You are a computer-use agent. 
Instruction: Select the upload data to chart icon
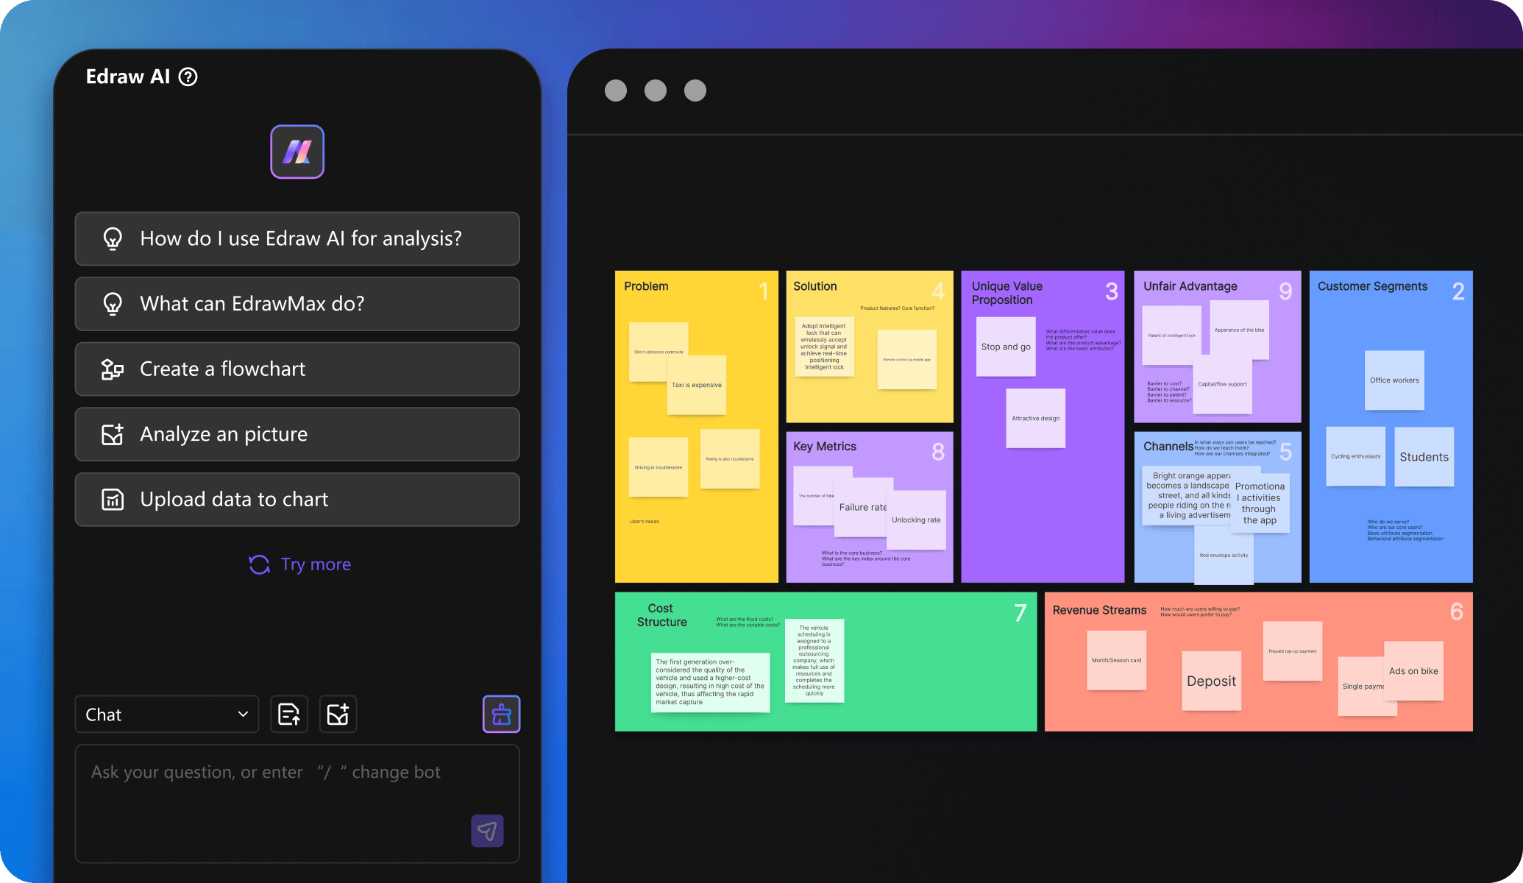[113, 500]
